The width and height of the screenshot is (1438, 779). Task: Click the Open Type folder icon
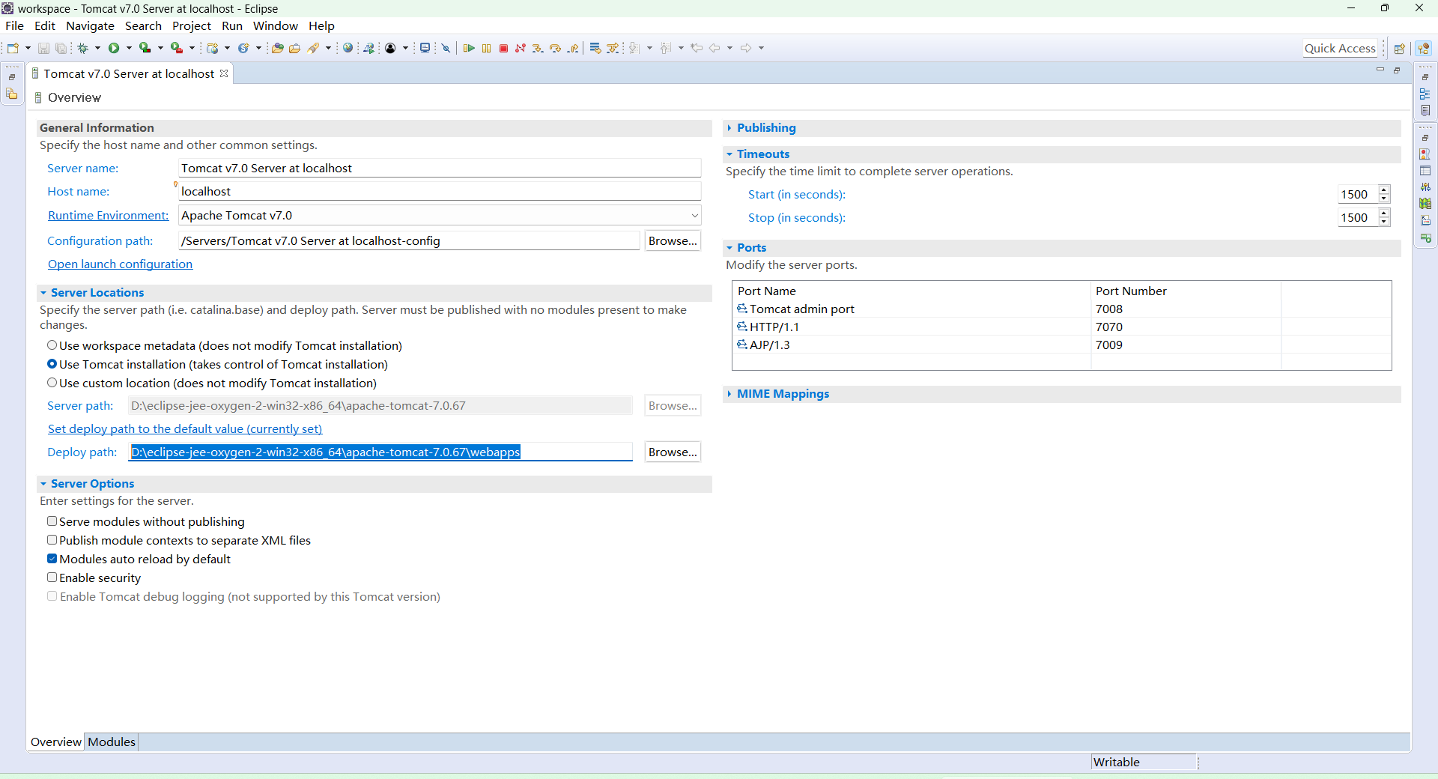tap(277, 48)
